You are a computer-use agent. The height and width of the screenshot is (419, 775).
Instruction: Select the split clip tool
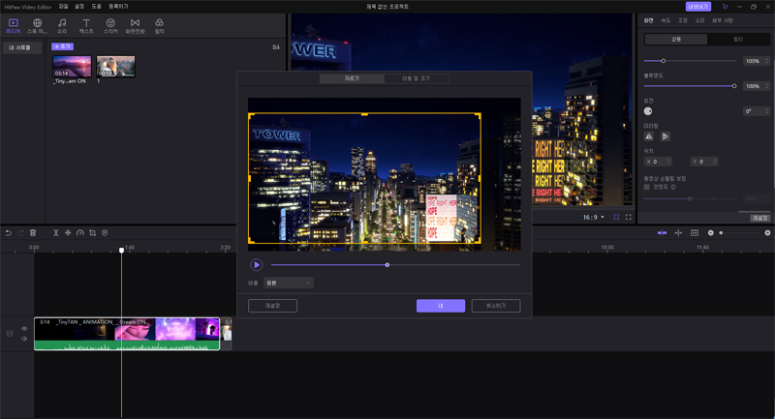[55, 233]
